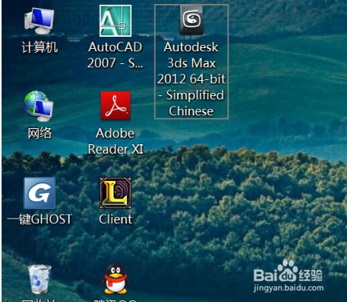Select the Adobe Reader XI icon
This screenshot has width=347, height=302.
pos(115,106)
